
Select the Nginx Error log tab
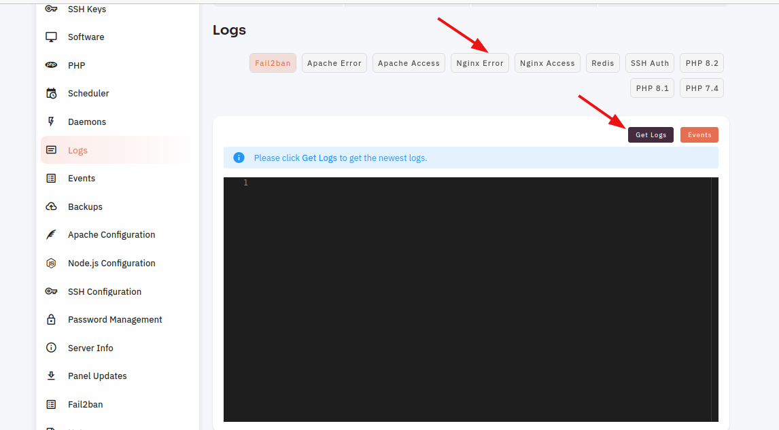(x=480, y=63)
